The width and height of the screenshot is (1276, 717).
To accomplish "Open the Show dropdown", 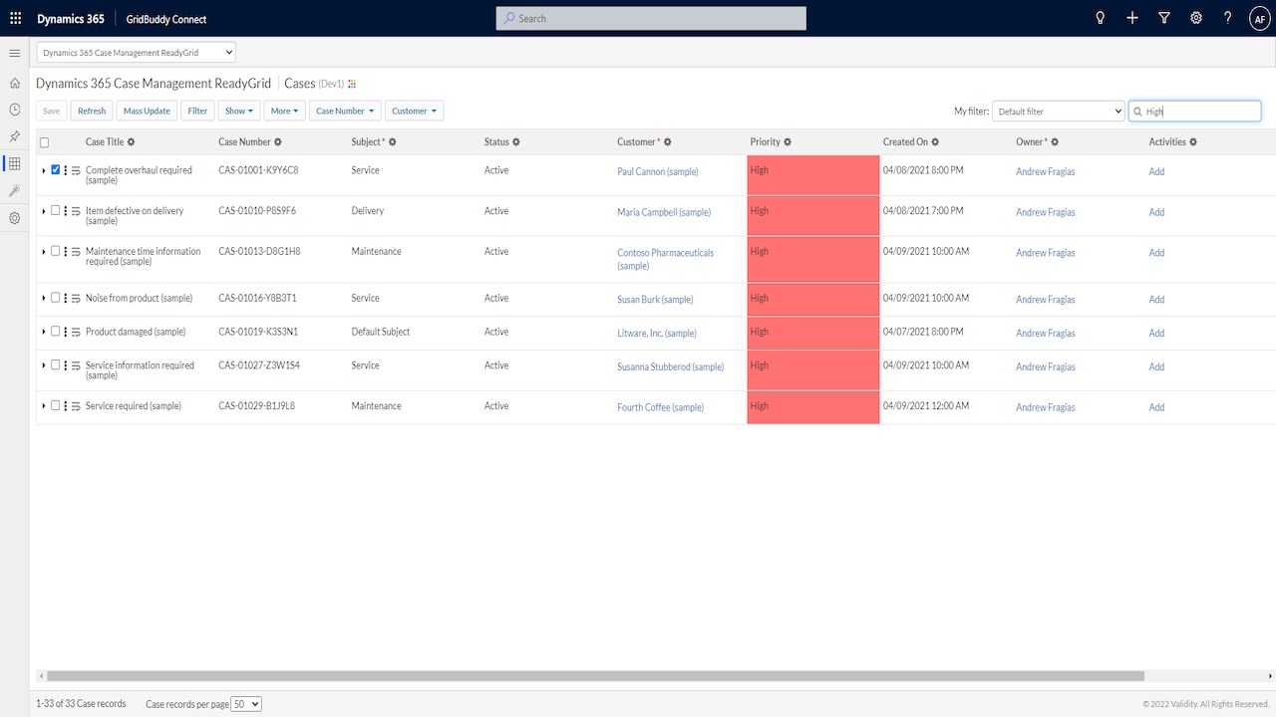I will coord(239,111).
